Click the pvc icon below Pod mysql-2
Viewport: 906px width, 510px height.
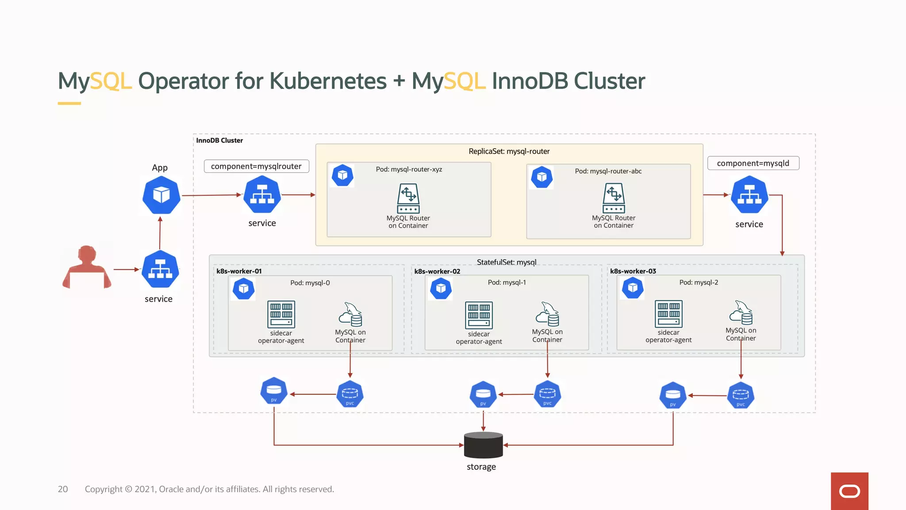tap(741, 395)
